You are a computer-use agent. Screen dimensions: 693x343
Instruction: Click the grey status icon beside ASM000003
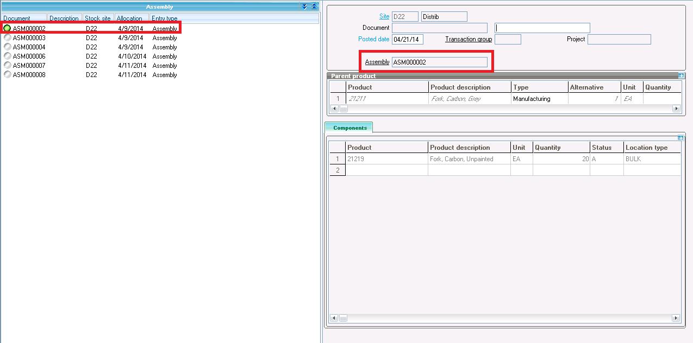(x=7, y=38)
